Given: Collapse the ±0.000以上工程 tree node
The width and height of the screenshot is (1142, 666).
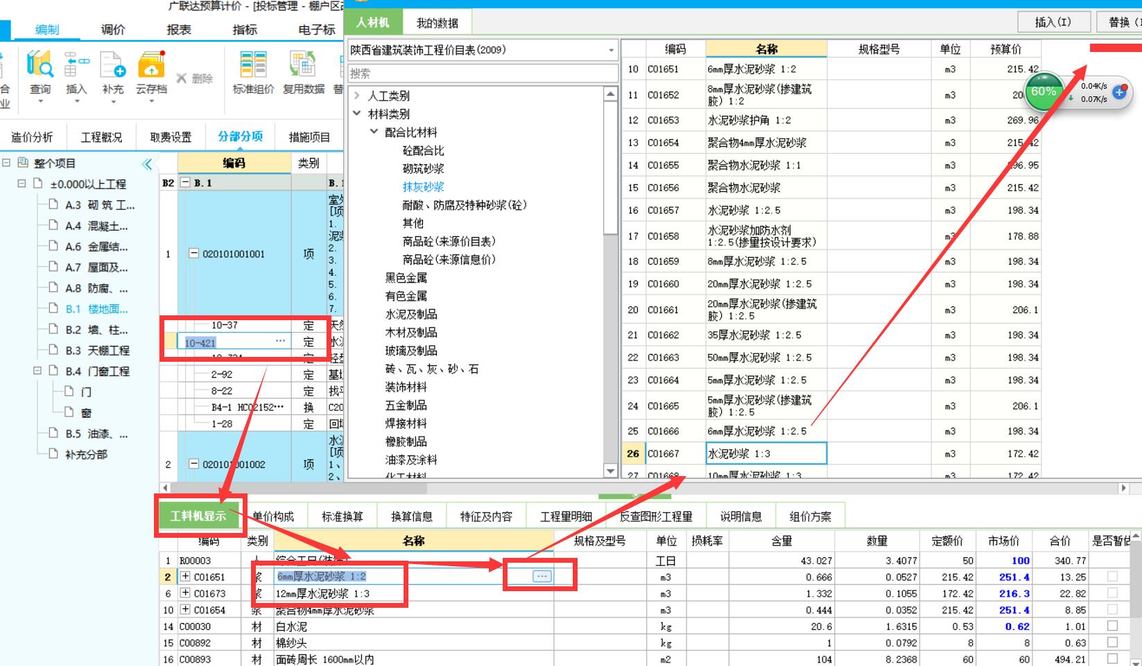Looking at the screenshot, I should [21, 184].
